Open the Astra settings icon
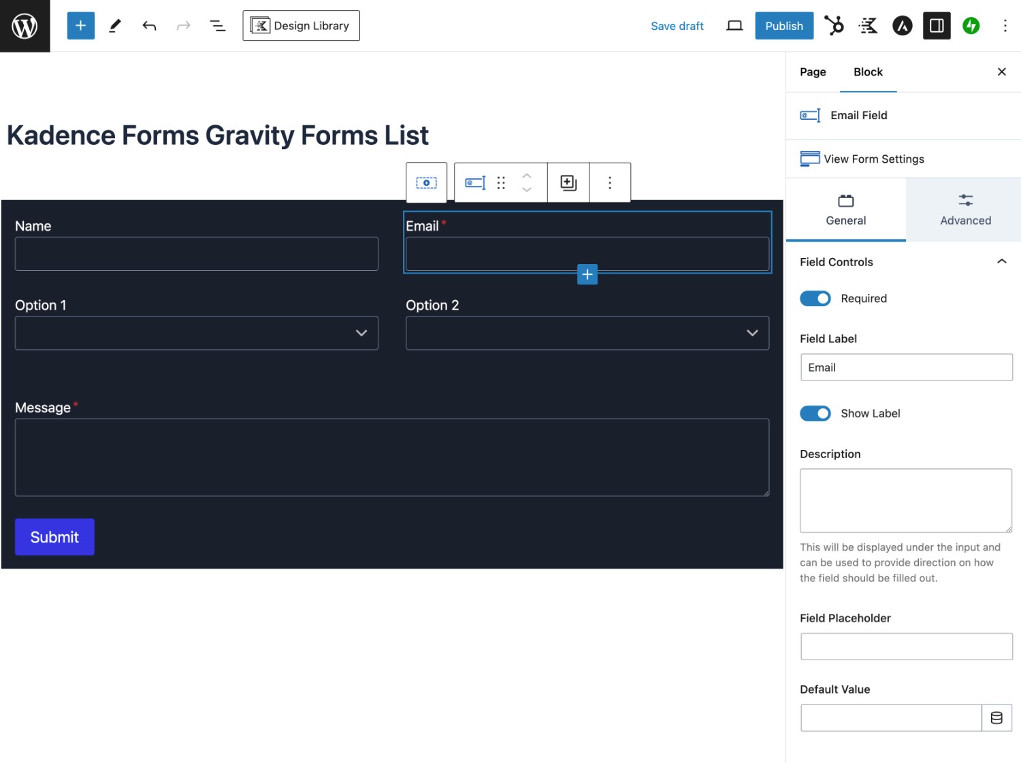 click(902, 26)
